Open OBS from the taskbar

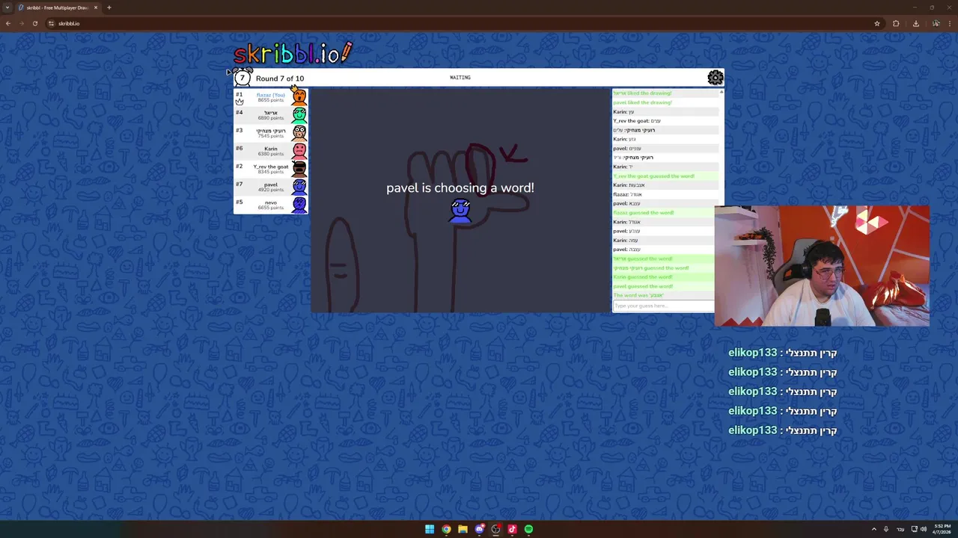coord(495,529)
